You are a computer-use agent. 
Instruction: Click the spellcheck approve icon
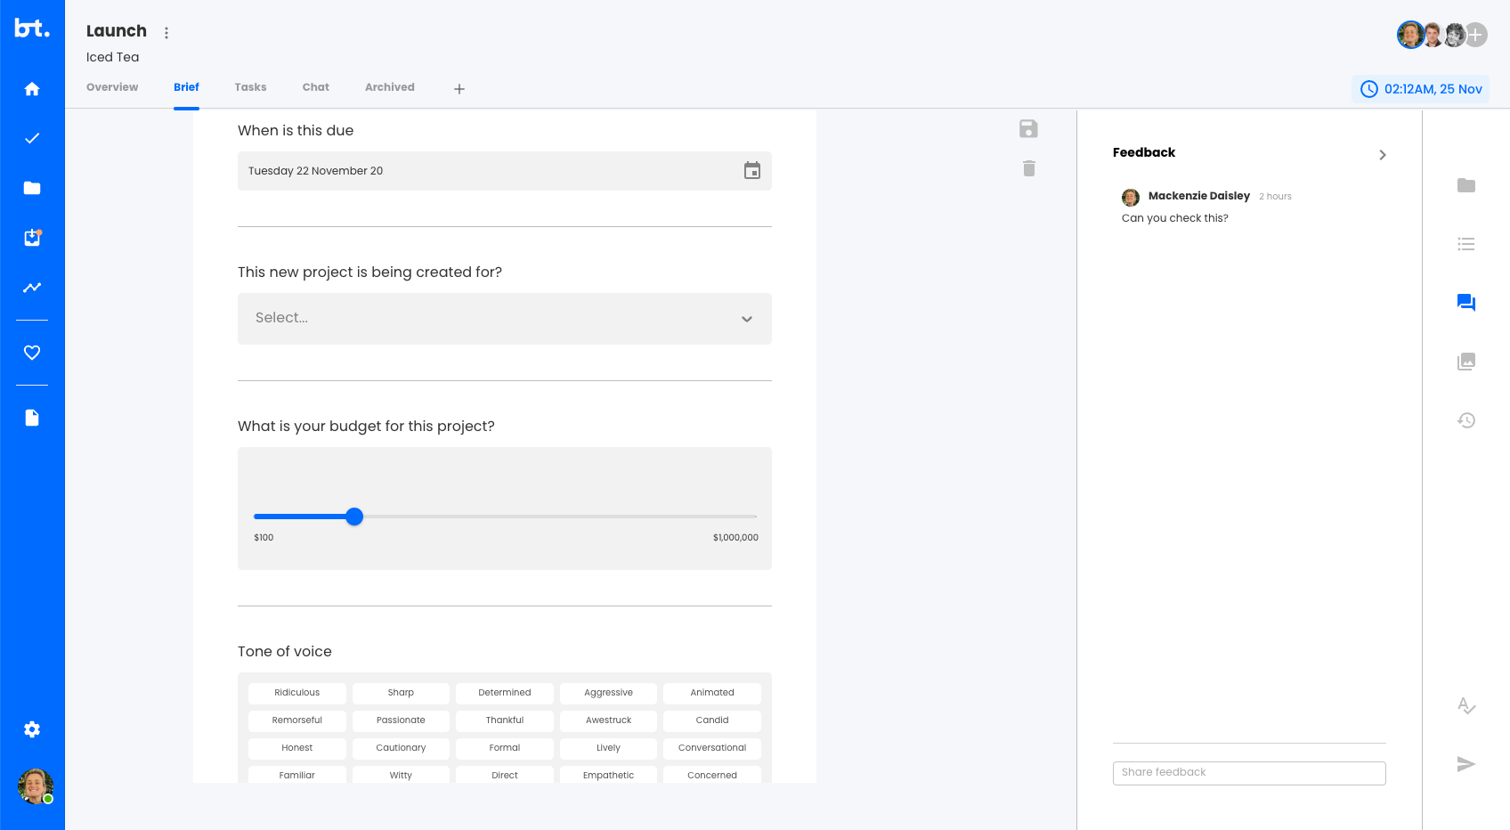click(x=1466, y=705)
